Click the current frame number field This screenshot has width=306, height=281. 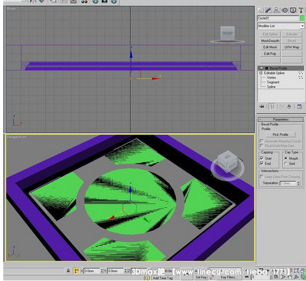[260, 277]
